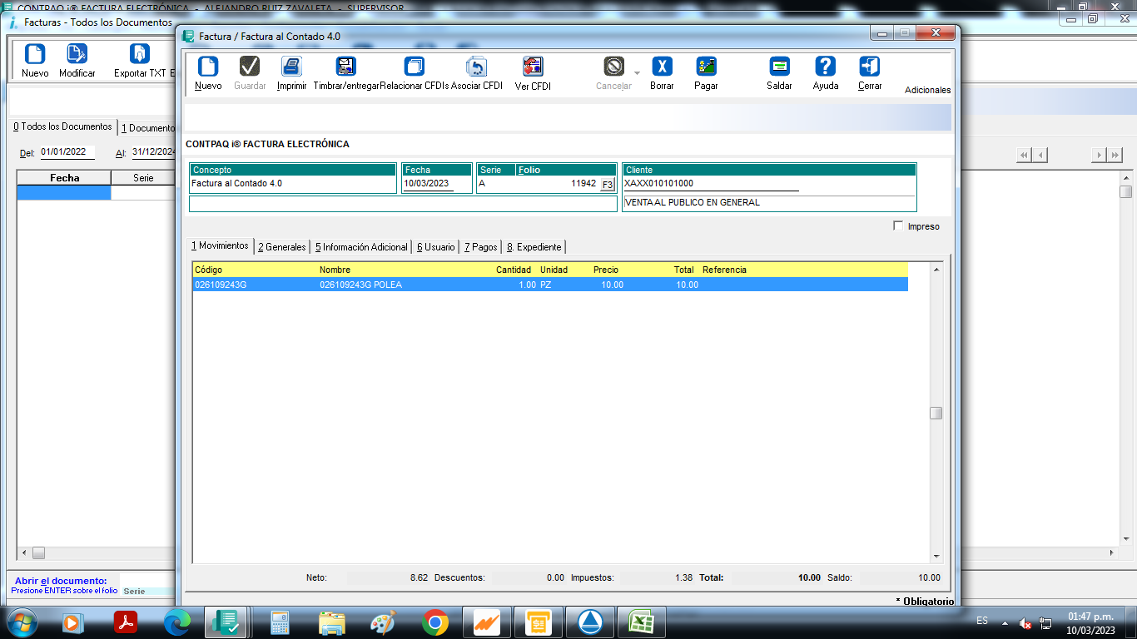Open Google Chrome from the taskbar
This screenshot has height=639, width=1137.
[x=434, y=622]
